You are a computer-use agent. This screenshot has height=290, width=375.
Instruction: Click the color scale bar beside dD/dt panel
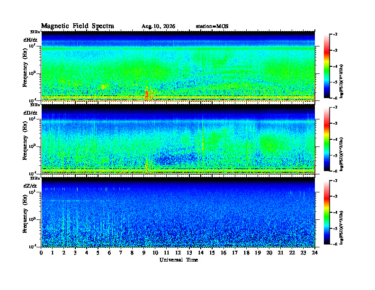pyautogui.click(x=327, y=139)
